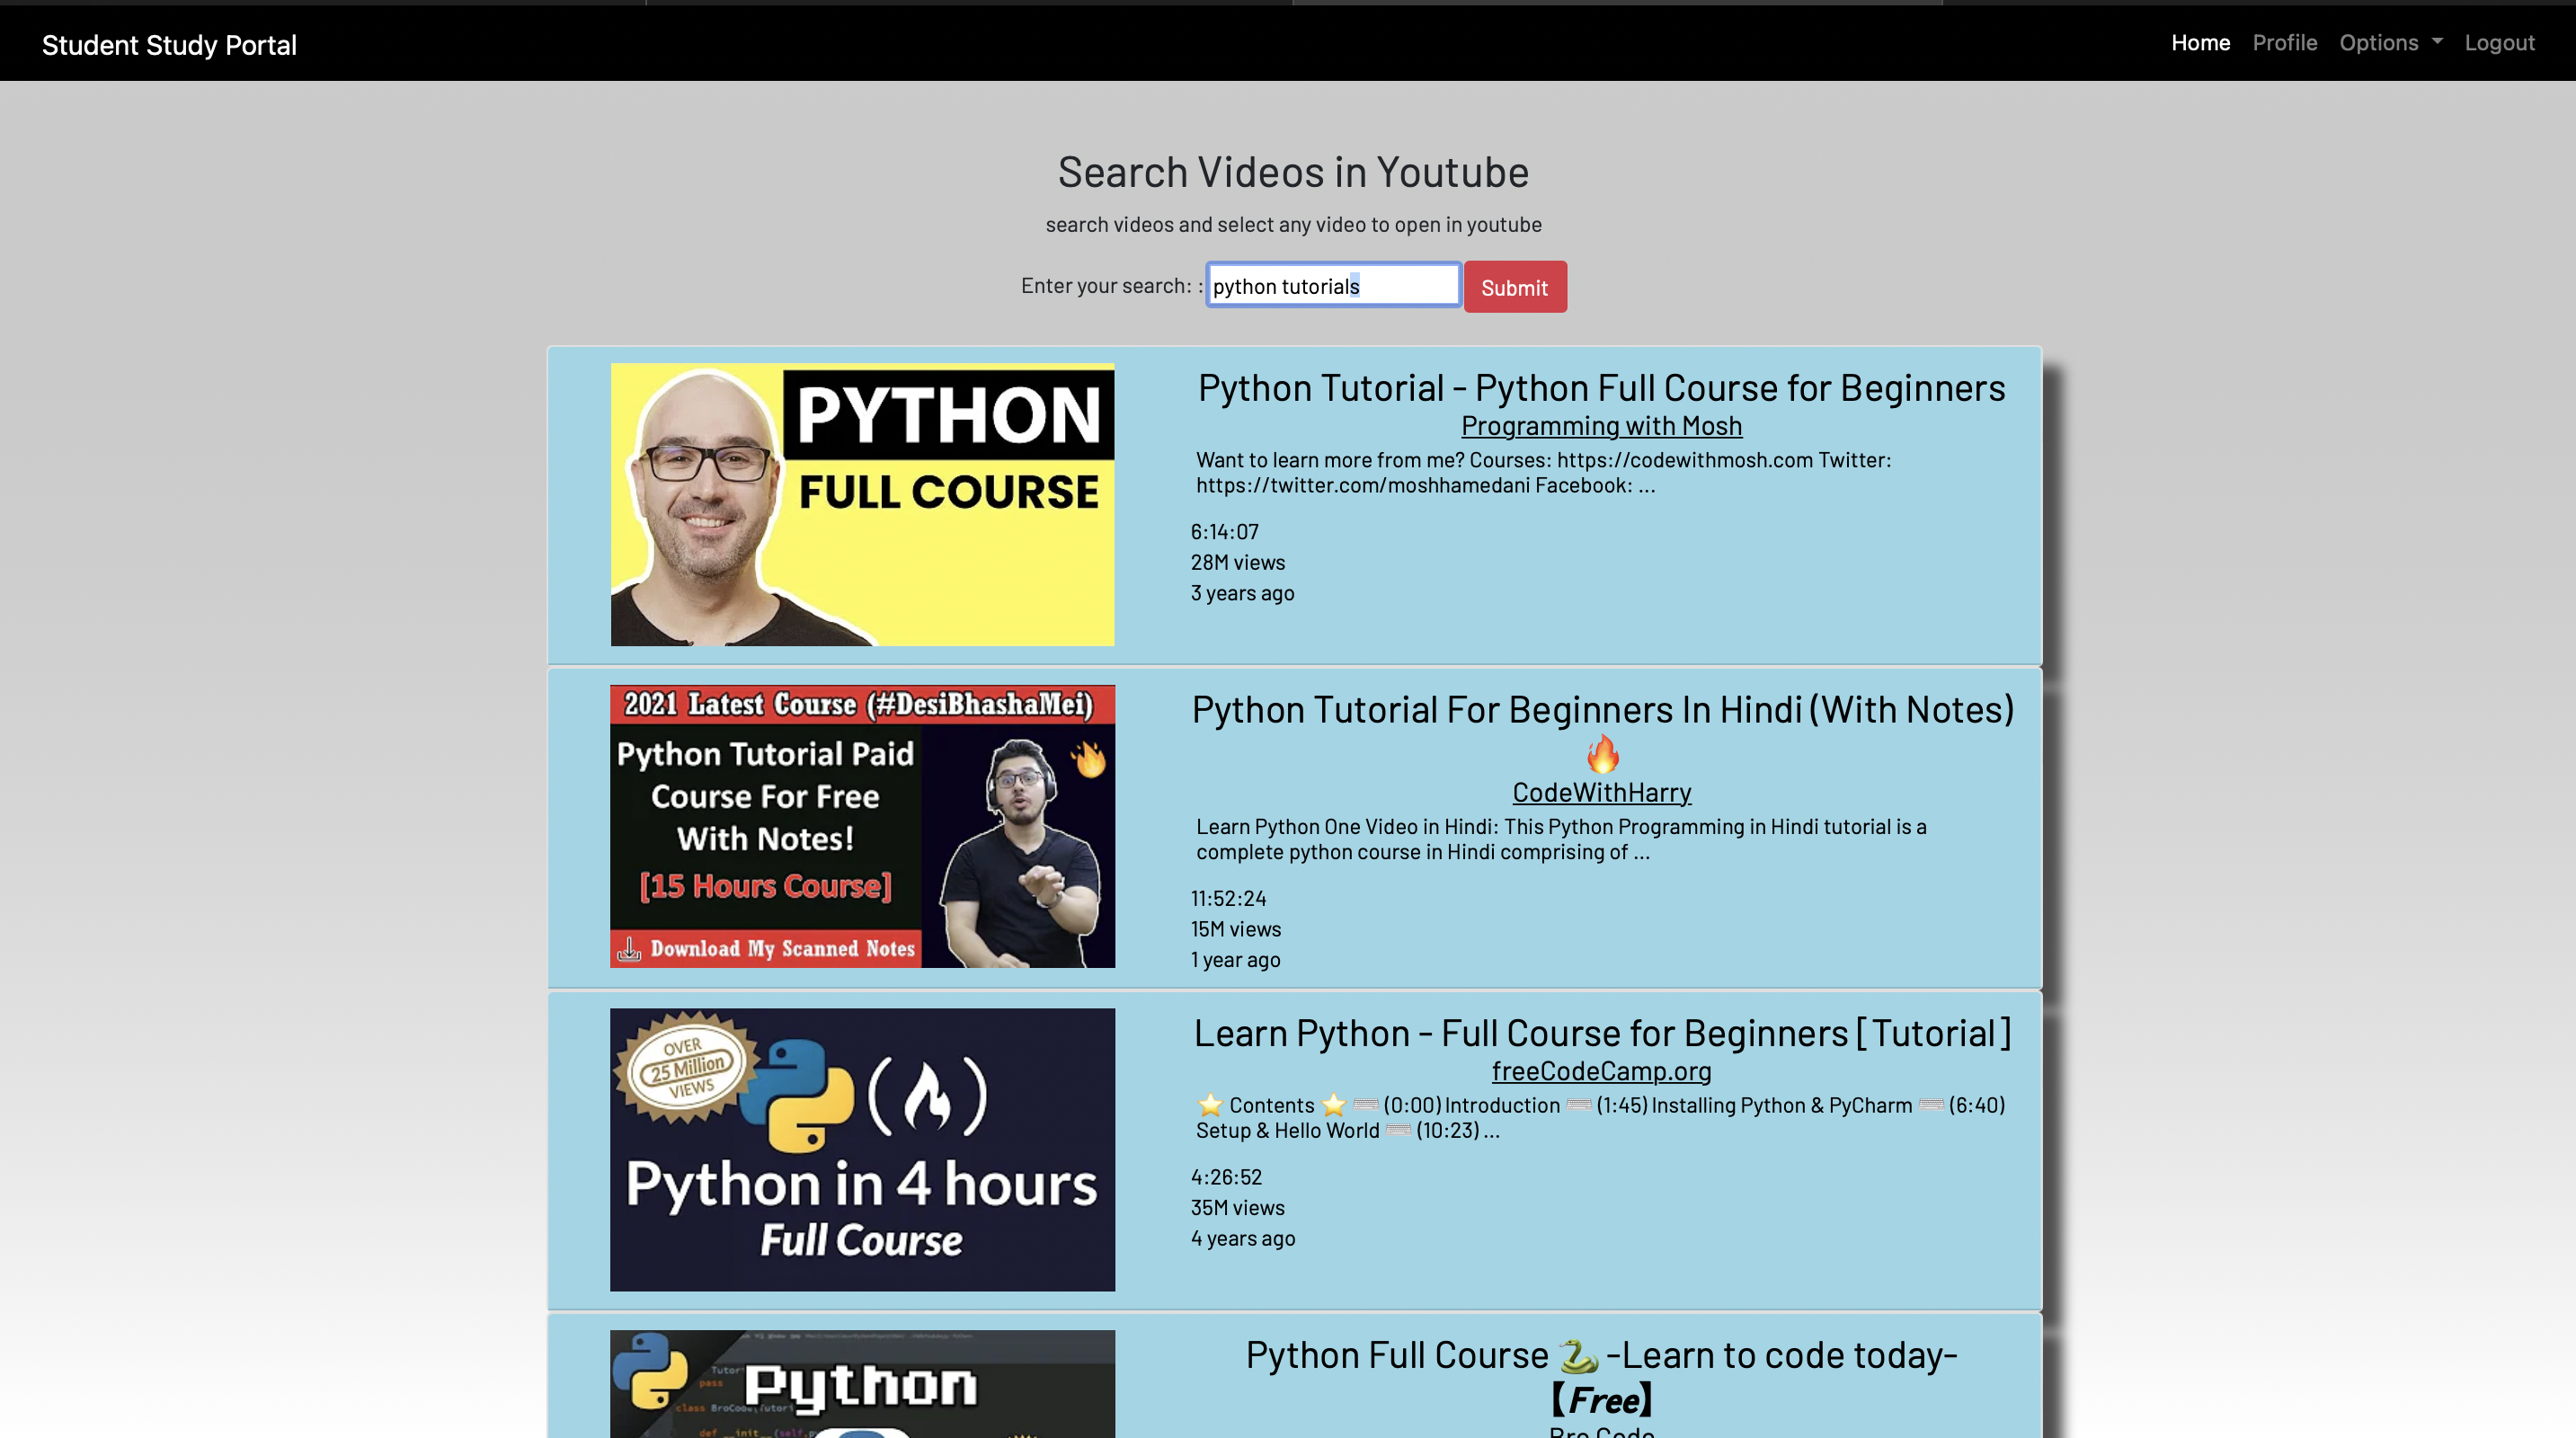Image resolution: width=2576 pixels, height=1438 pixels.
Task: Click Learn Python Full Course for Beginners title
Action: (x=1601, y=1033)
